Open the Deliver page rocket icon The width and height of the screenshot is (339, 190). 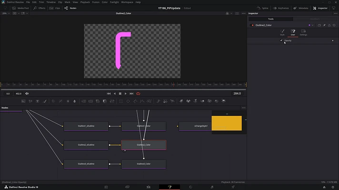coord(233,187)
